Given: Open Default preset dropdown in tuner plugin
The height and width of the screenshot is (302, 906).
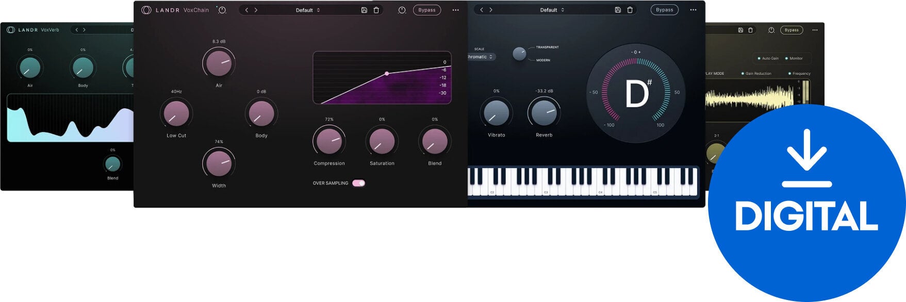Looking at the screenshot, I should pos(552,10).
